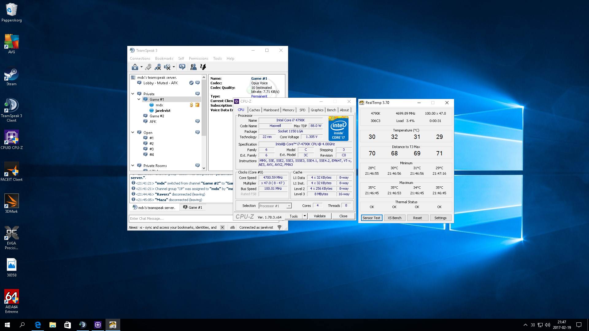Open the Permissions menu in TeamSpeak
The image size is (589, 331).
click(x=198, y=59)
